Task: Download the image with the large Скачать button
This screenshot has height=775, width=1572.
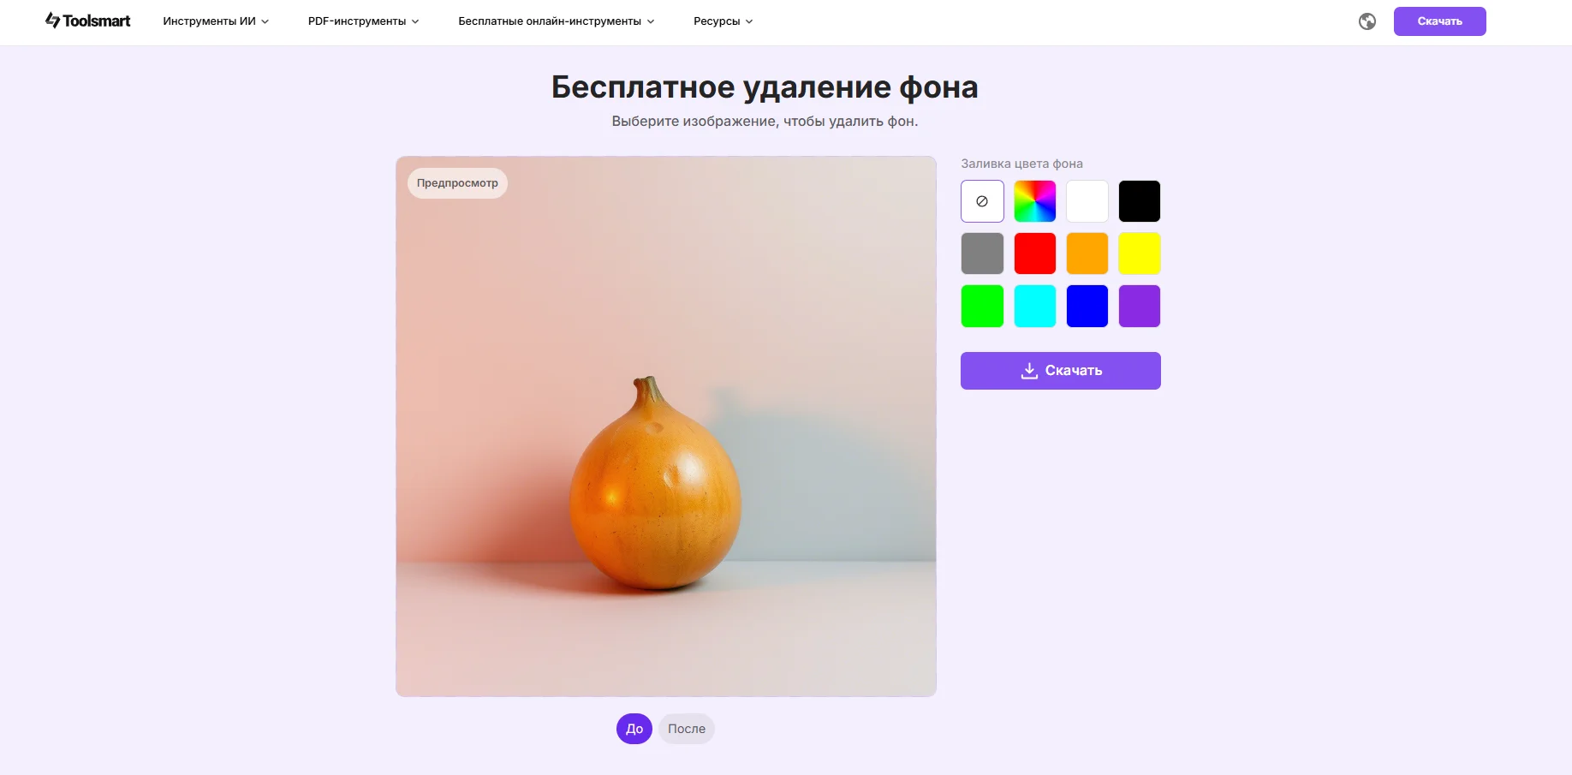Action: (1060, 371)
